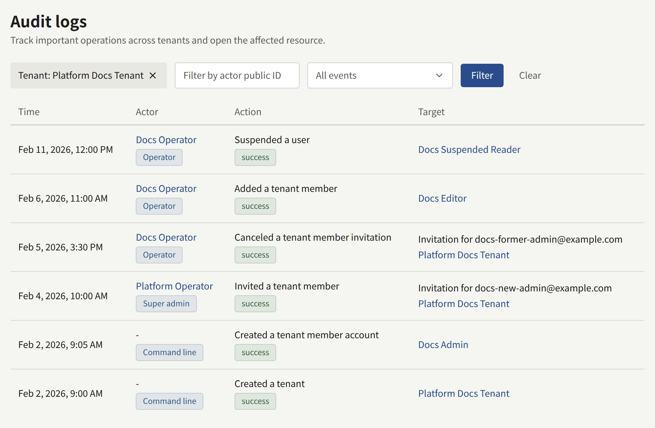The height and width of the screenshot is (428, 655).
Task: Open the Platform Operator actor link
Action: [x=174, y=286]
